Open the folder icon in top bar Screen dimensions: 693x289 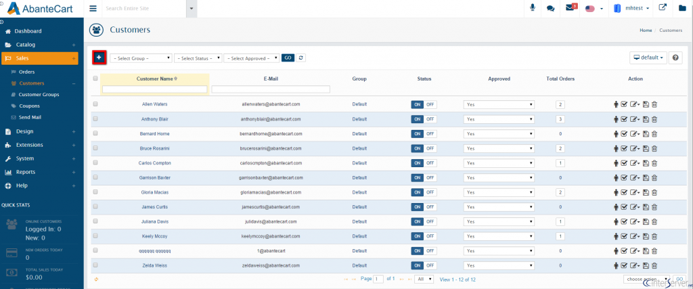[x=682, y=8]
